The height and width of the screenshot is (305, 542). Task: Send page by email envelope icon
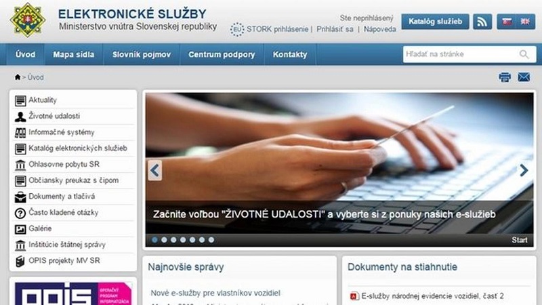coord(524,77)
